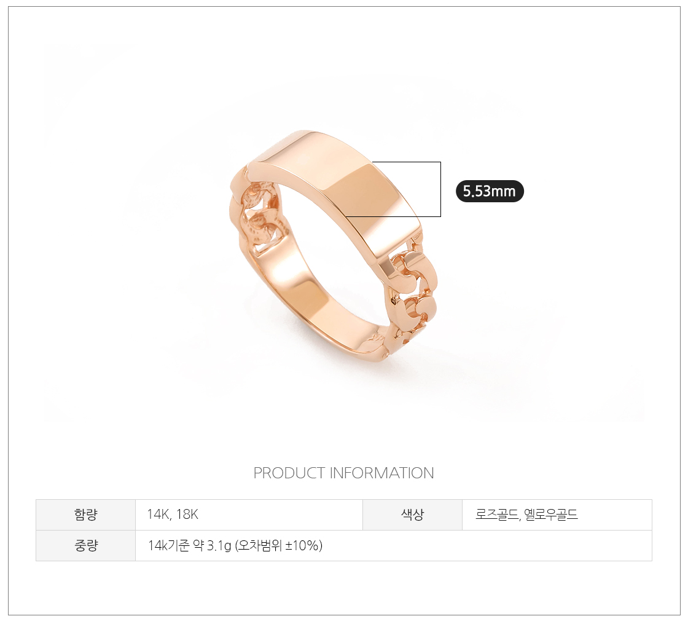Select the PRODUCT INFORMATION heading
The image size is (688, 624).
343,473
